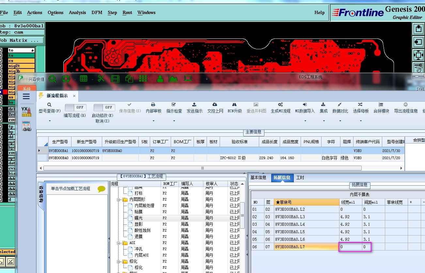Open dropdown arrow under 型号查询(F)
This screenshot has height=273, width=425.
(50, 121)
